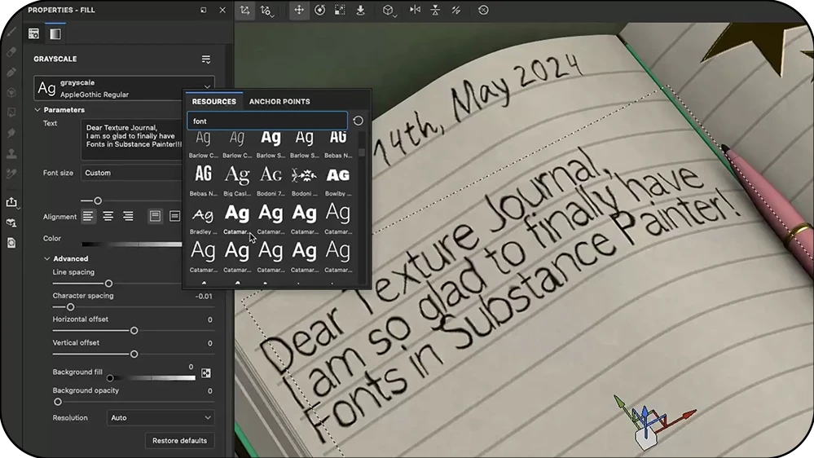Switch to the grayscale gradient tab icon
This screenshot has width=814, height=458.
click(x=55, y=33)
